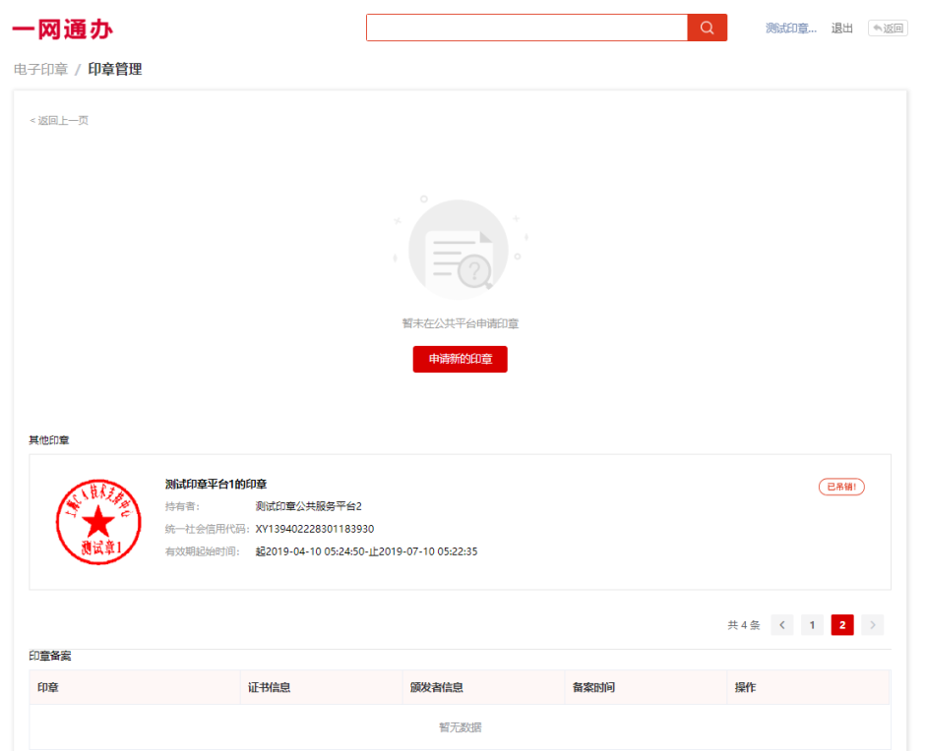Click the 已吊销 status badge
The width and height of the screenshot is (926, 751).
(x=841, y=487)
